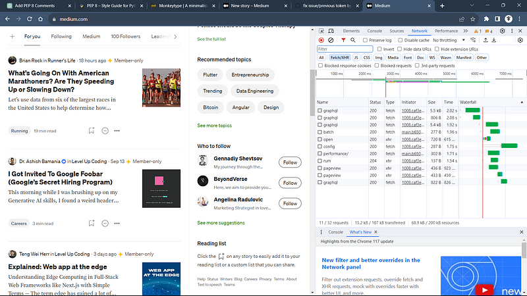
Task: Sort by the Waterfall column arrow
Action: pos(522,102)
